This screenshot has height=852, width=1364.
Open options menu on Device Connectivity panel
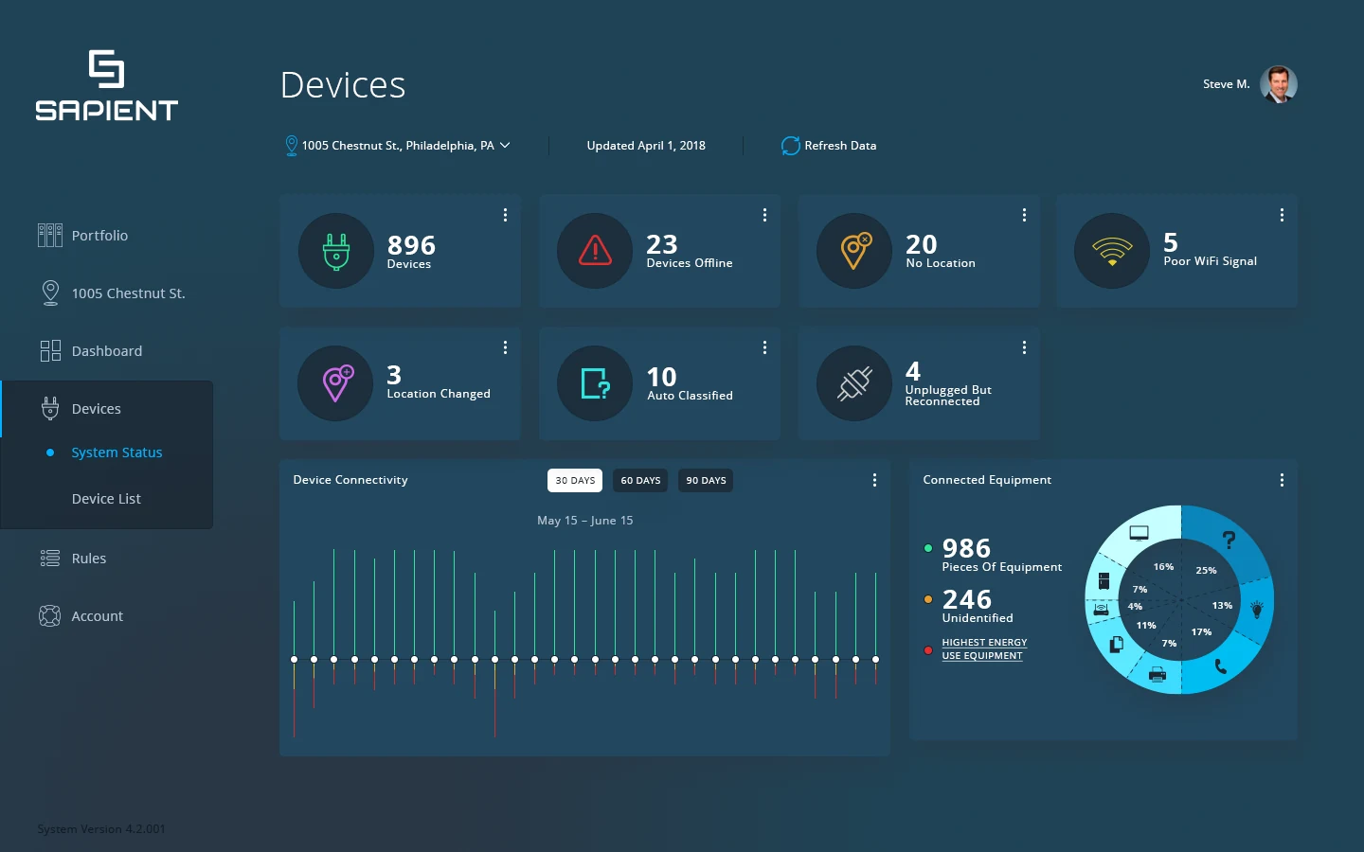click(874, 480)
